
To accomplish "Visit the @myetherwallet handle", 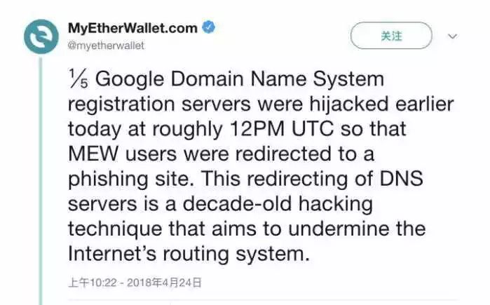I will (106, 46).
